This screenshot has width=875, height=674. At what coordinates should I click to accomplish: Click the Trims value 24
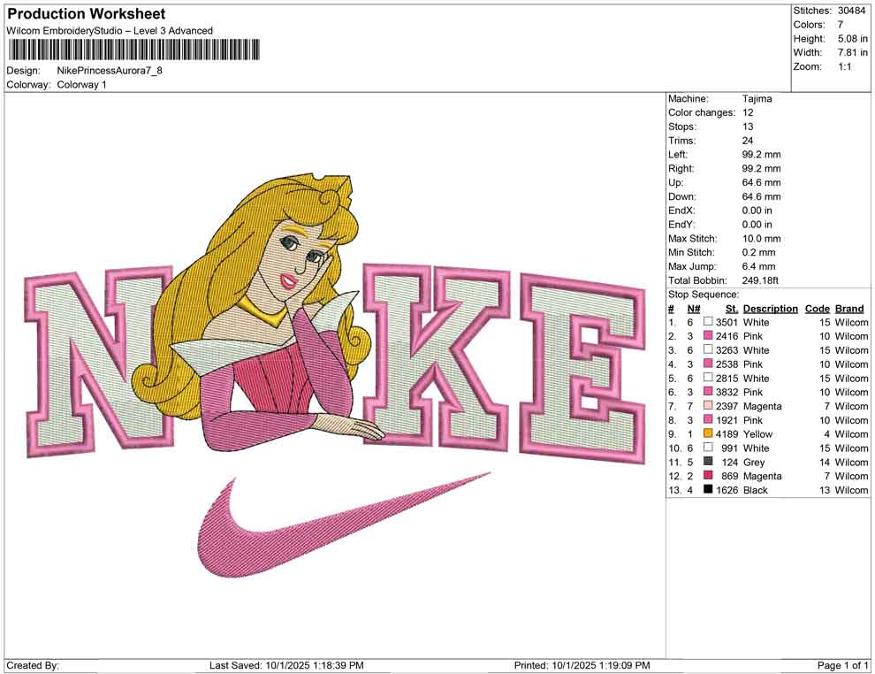748,140
